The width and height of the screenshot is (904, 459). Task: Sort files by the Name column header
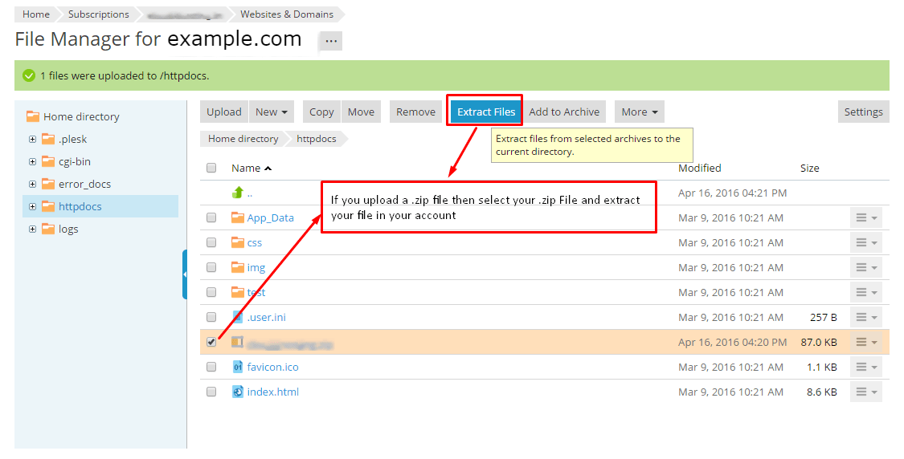[x=246, y=168]
